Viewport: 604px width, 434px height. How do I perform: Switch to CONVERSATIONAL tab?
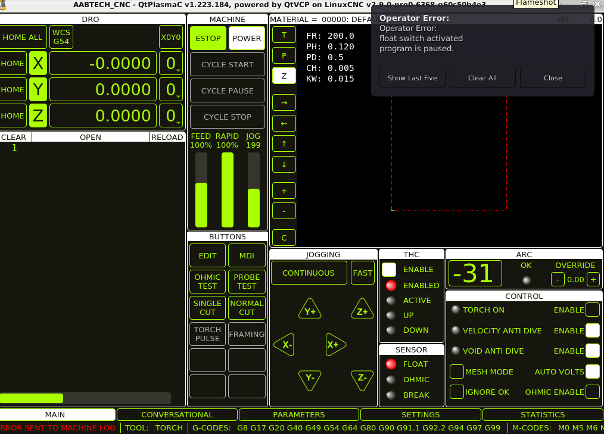point(177,415)
